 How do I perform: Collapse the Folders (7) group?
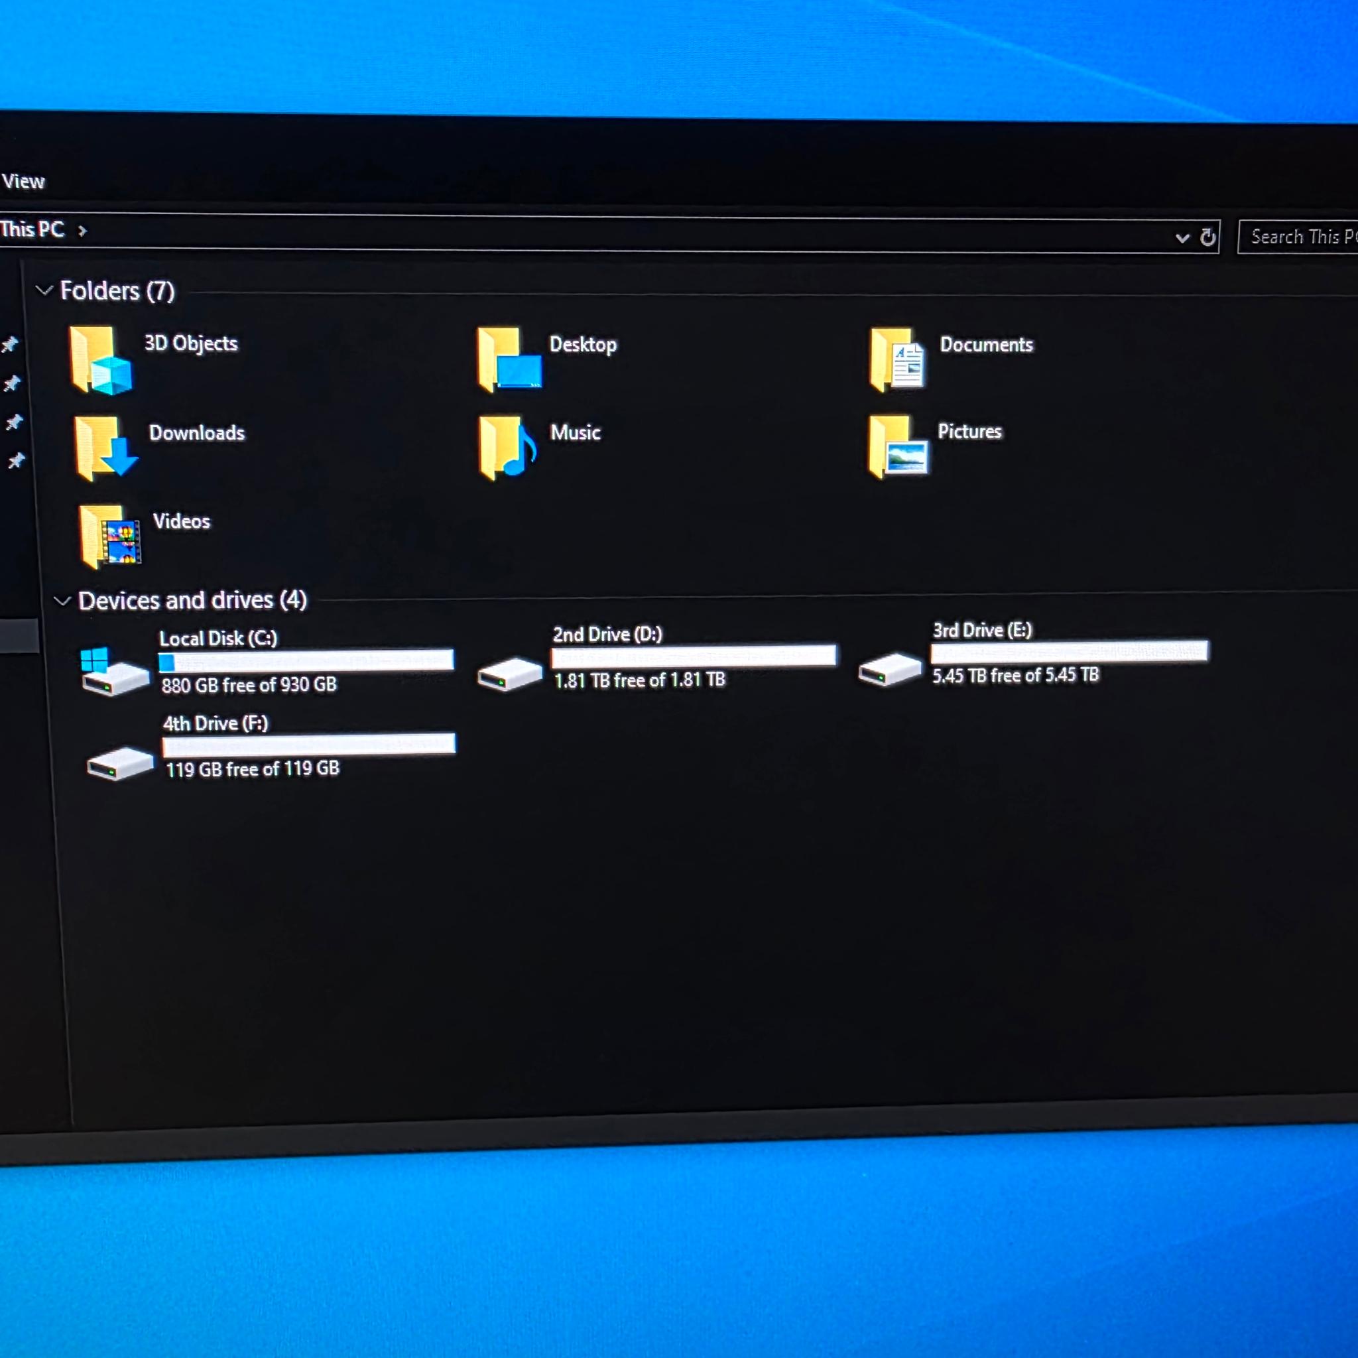[44, 290]
